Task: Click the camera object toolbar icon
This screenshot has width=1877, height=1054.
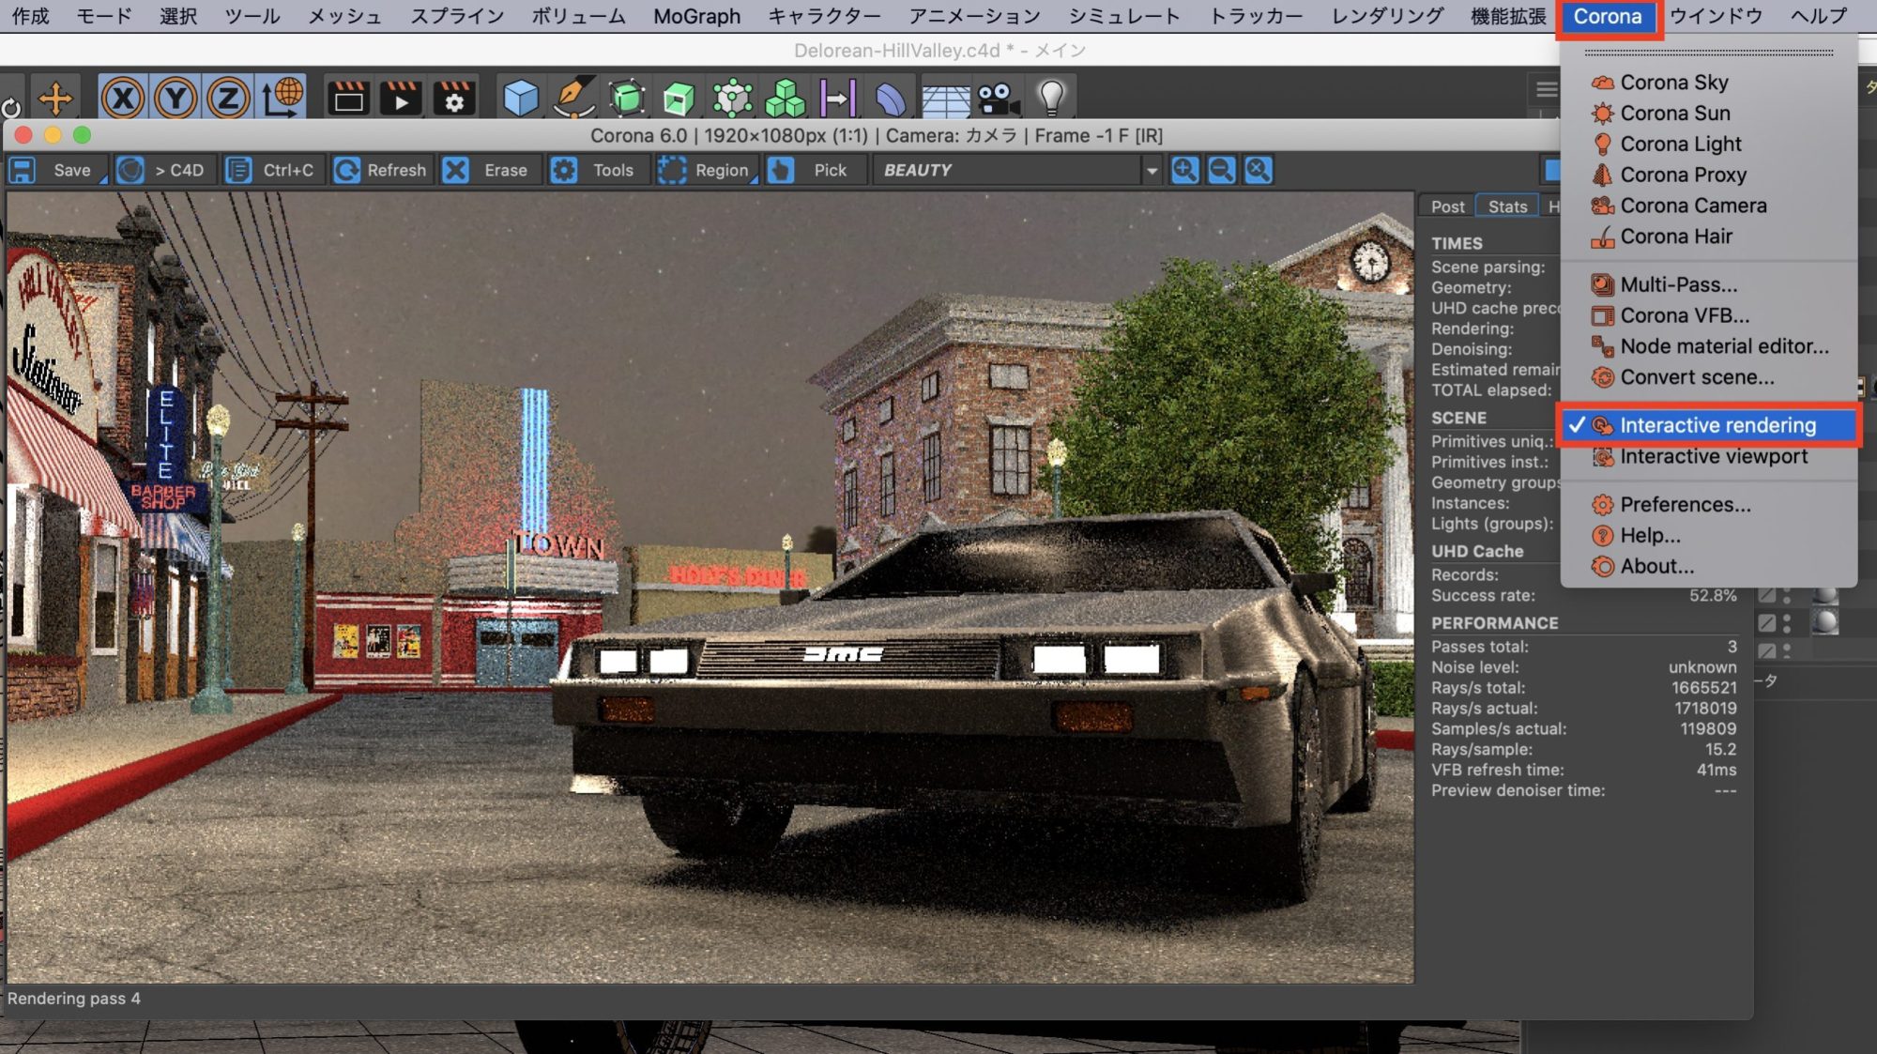Action: pyautogui.click(x=998, y=97)
